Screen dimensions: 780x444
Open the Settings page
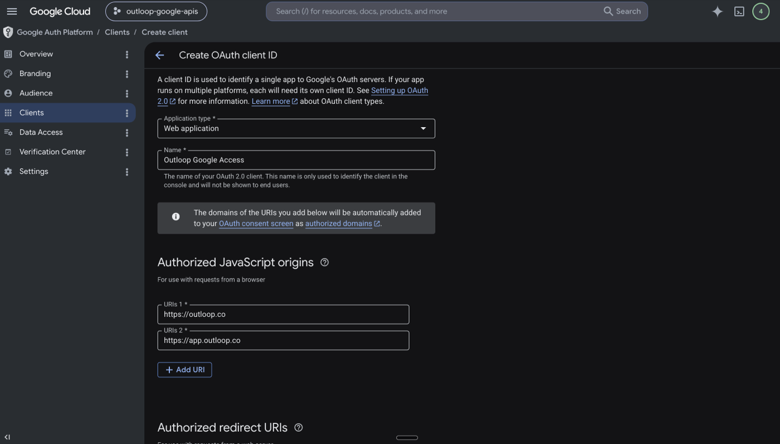[x=33, y=171]
